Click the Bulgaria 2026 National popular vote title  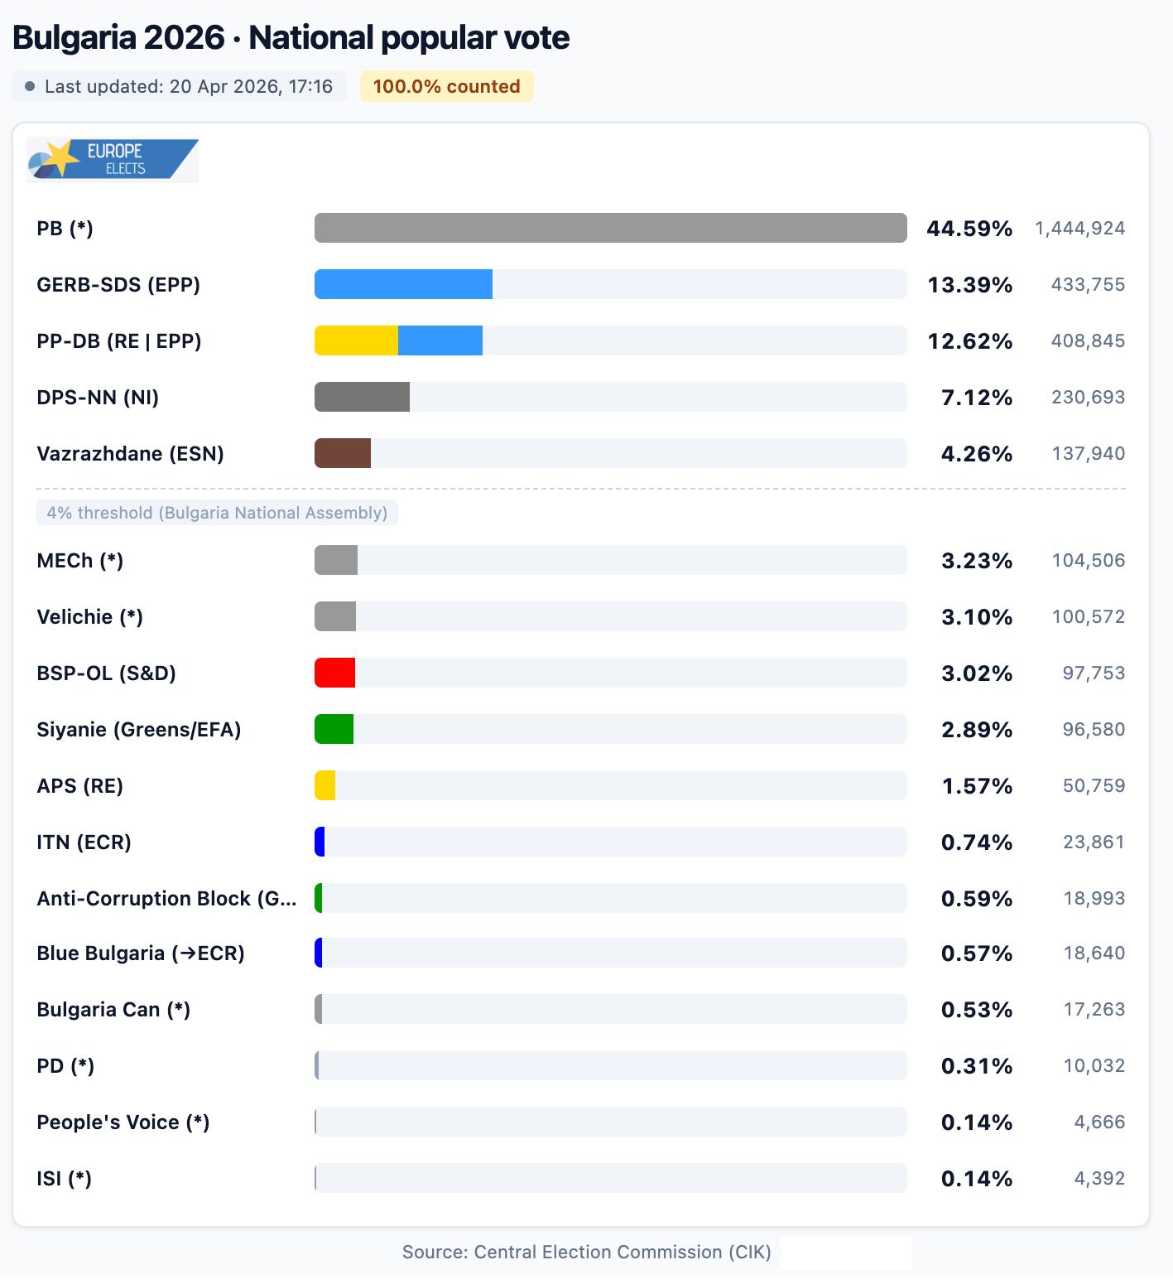coord(291,38)
